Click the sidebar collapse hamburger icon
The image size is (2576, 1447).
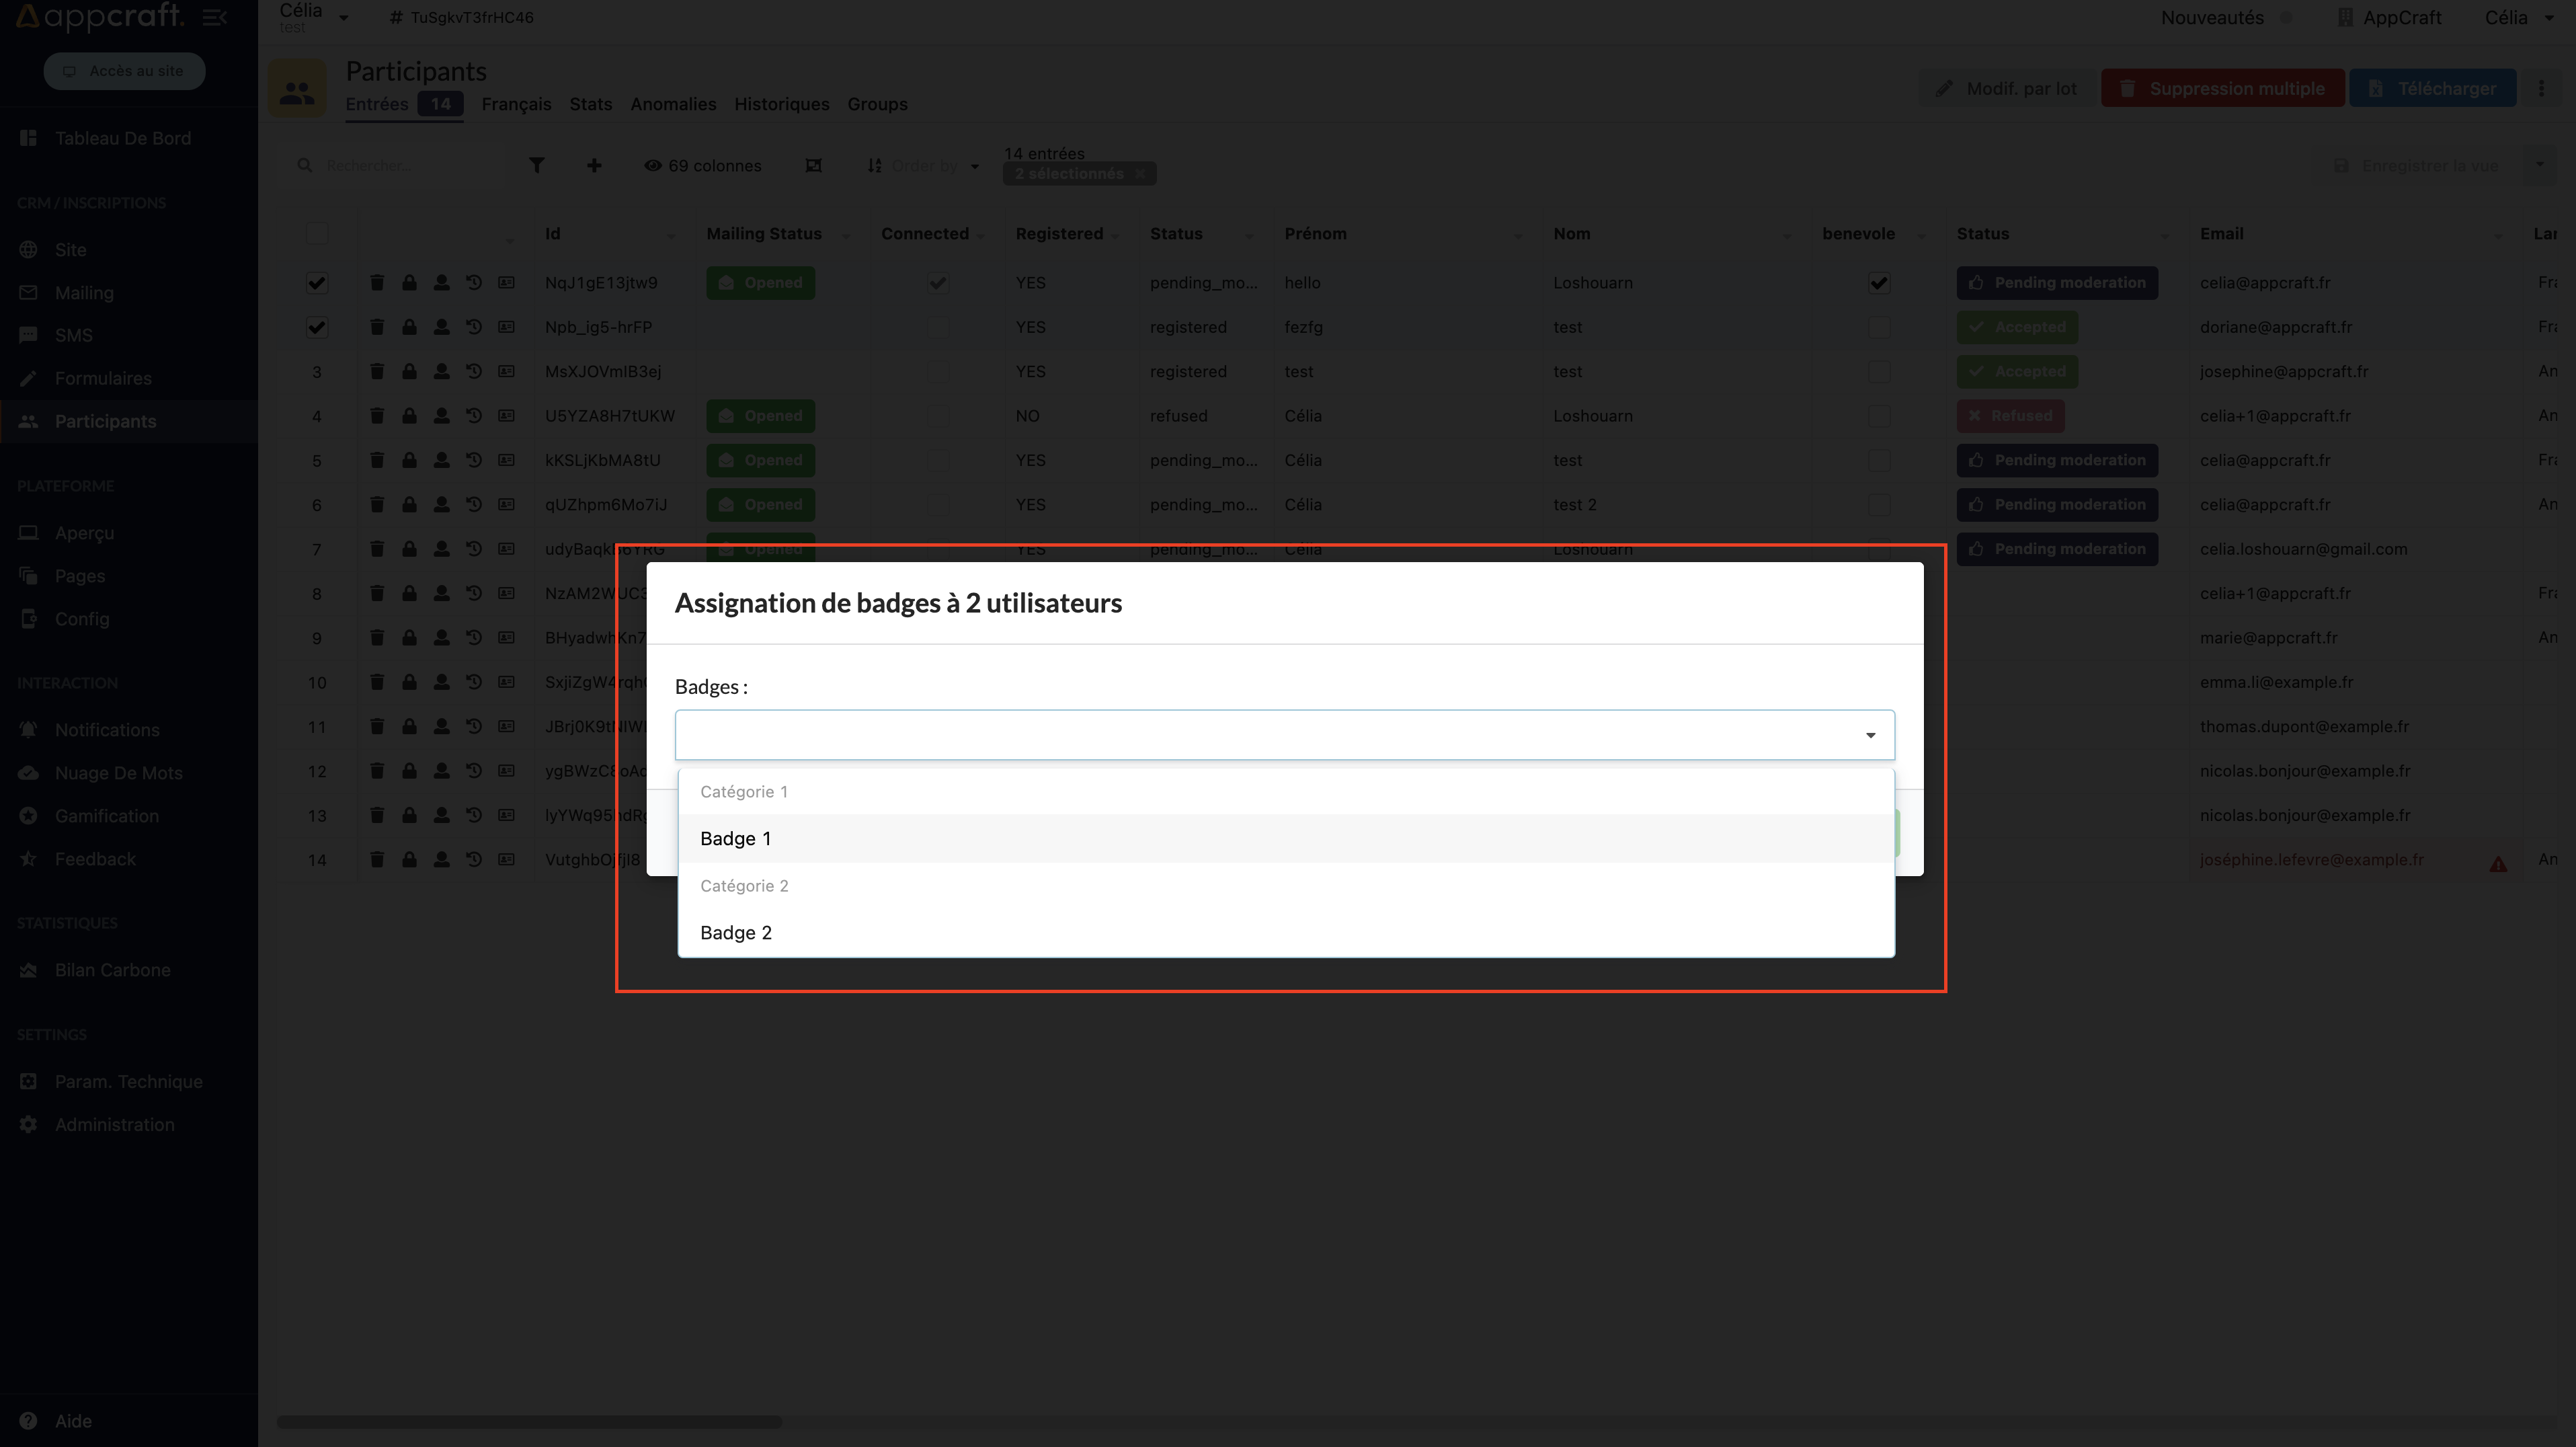214,17
